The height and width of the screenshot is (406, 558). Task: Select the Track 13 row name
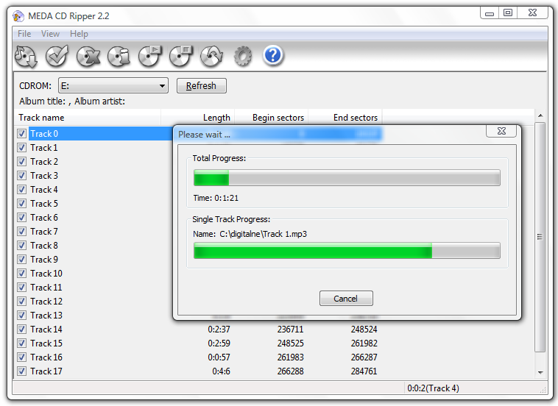coord(46,316)
